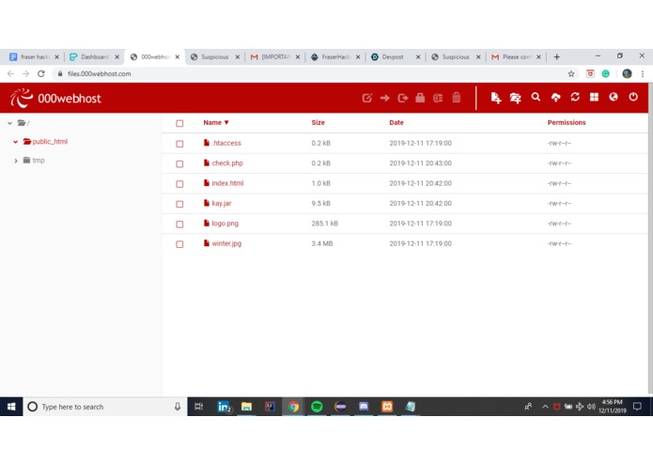Open a new browser tab

pos(557,57)
